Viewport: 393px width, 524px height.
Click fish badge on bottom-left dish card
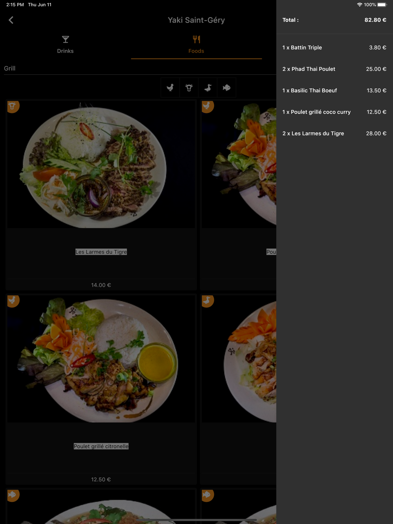pos(13,495)
